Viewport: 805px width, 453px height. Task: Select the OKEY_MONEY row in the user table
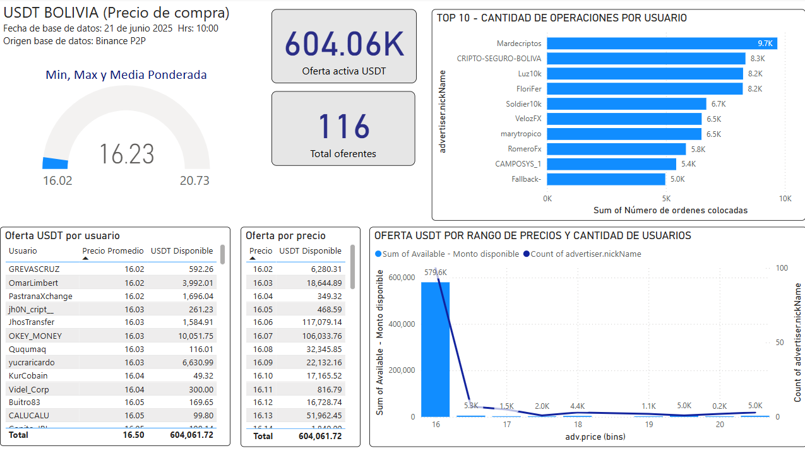[x=35, y=336]
